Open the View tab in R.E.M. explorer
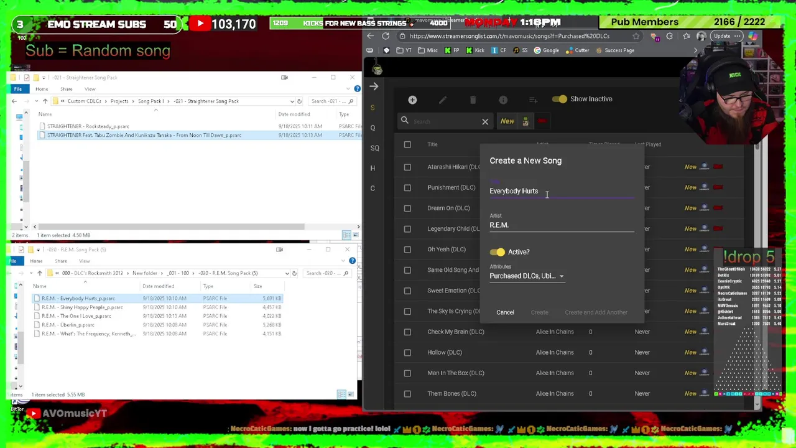The width and height of the screenshot is (796, 448). (85, 261)
